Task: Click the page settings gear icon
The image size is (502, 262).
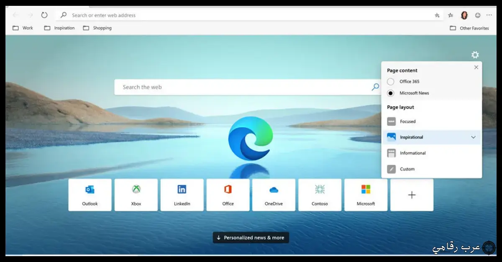Action: click(475, 55)
